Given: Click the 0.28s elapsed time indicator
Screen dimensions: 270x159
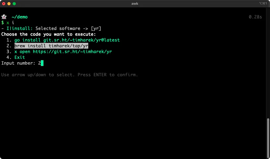Looking at the screenshot, I should pyautogui.click(x=255, y=17).
